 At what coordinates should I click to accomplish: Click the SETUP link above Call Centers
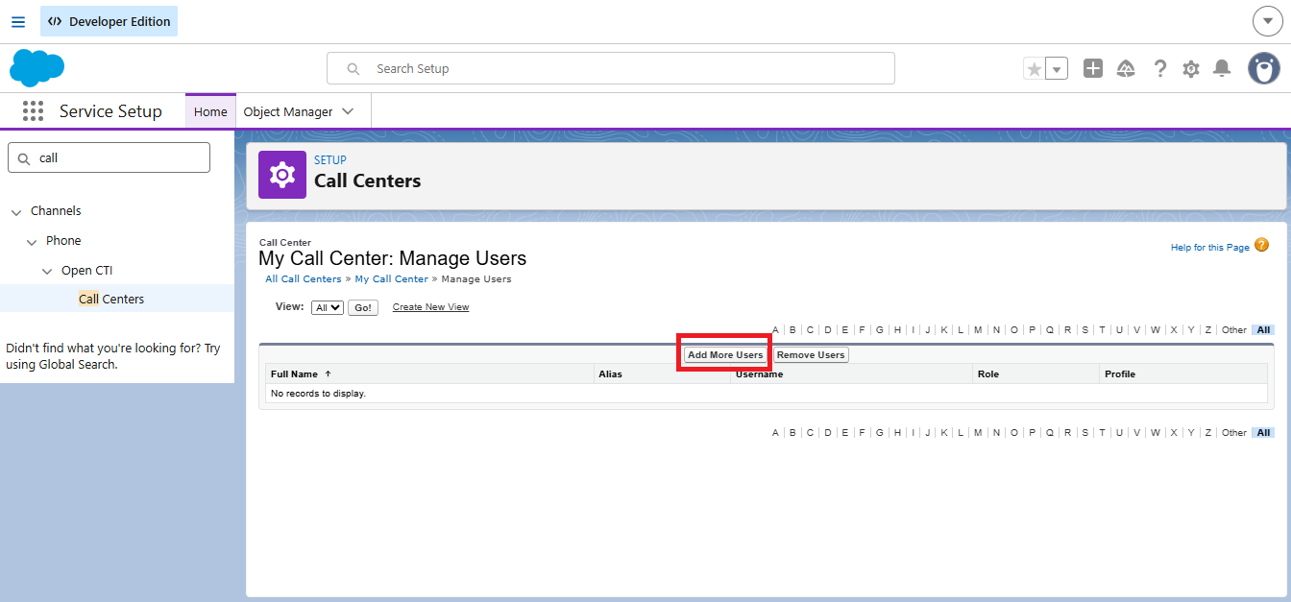pyautogui.click(x=330, y=160)
